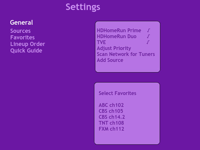The width and height of the screenshot is (200, 150).
Task: Select TNT ch108 in favorites list
Action: (111, 123)
